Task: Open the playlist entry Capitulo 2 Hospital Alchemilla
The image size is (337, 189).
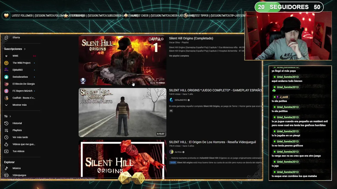Action: (207, 51)
